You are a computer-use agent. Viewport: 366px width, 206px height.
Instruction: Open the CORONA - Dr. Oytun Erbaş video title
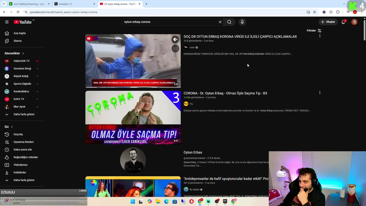pos(225,93)
